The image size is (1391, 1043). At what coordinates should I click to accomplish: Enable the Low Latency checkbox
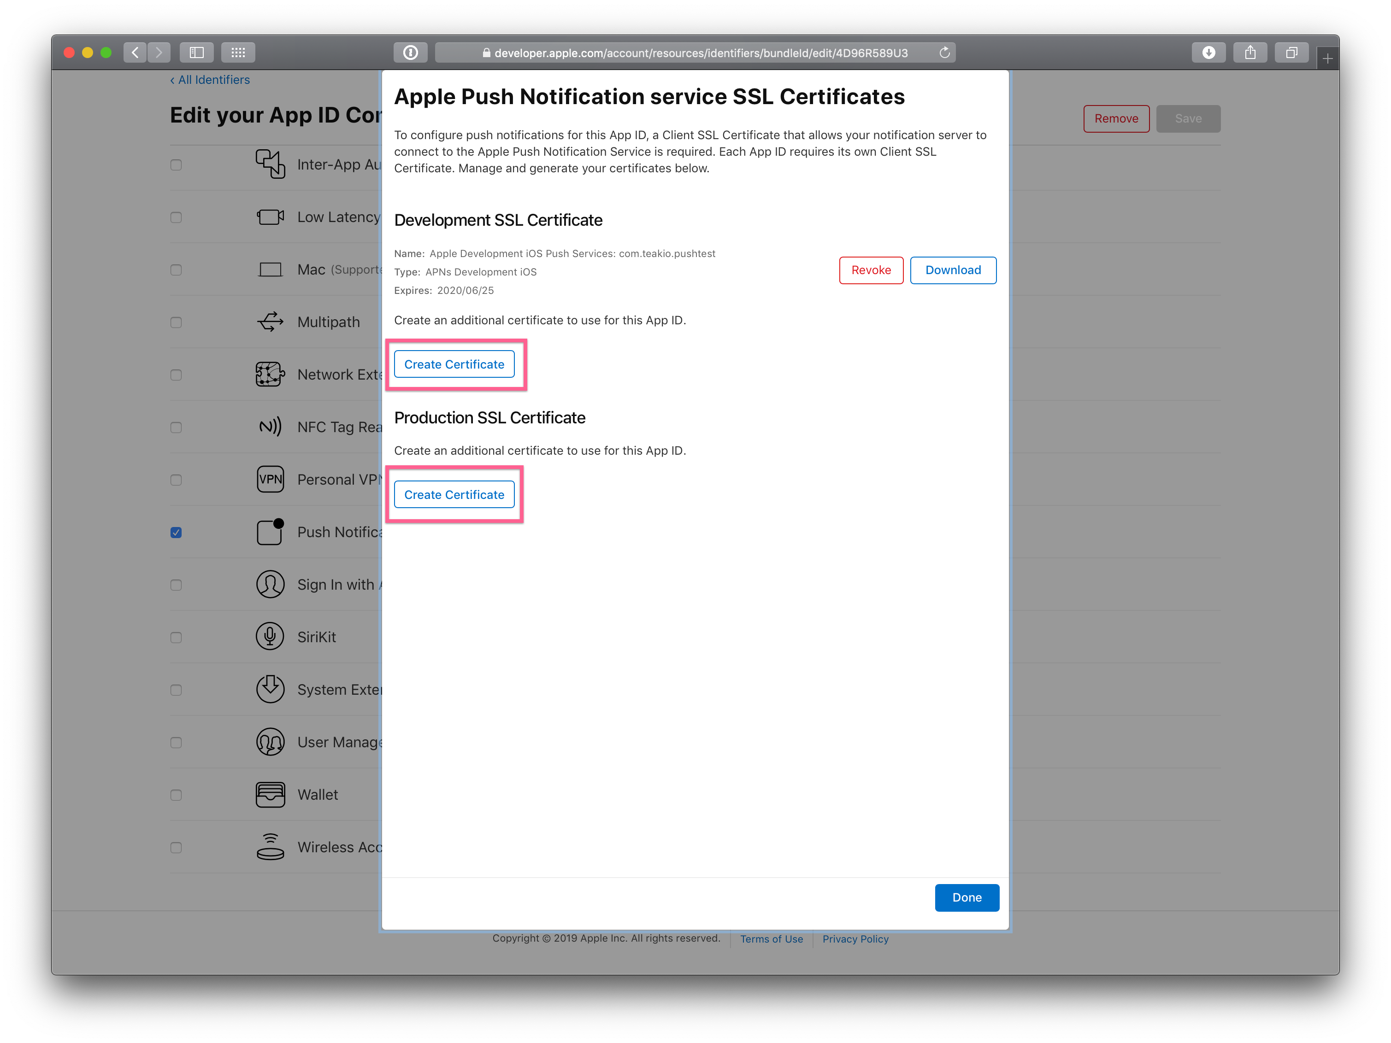[x=176, y=217]
